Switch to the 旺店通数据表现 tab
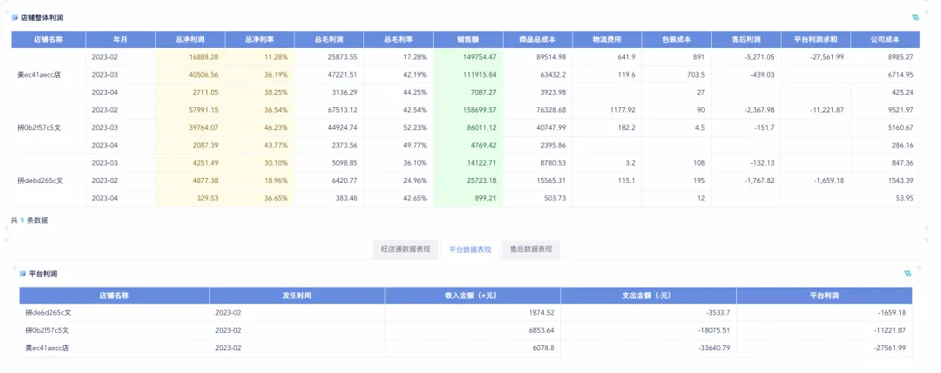Screen dimensions: 941x373 (x=405, y=249)
